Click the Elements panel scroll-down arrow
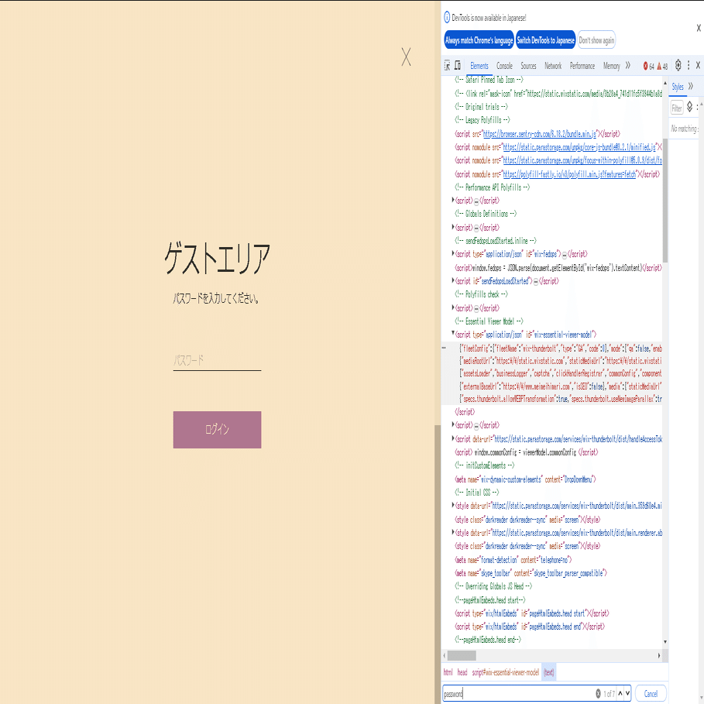 pos(665,642)
